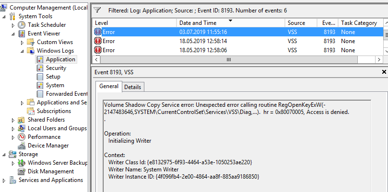The image size is (388, 192).
Task: Close the Event 8193 preview pane
Action: [384, 72]
